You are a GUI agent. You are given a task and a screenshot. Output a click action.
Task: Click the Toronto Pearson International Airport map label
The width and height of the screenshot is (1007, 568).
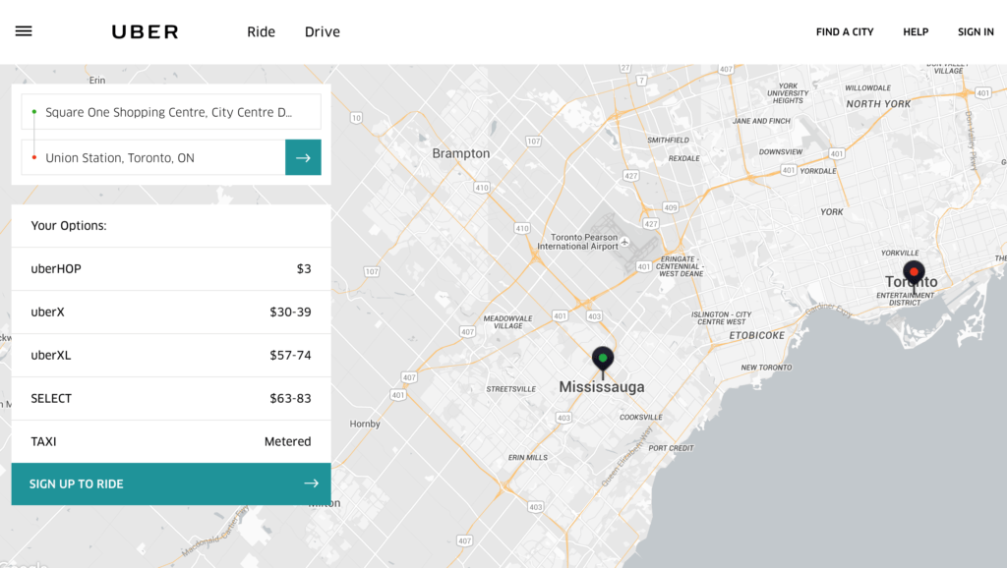[584, 242]
